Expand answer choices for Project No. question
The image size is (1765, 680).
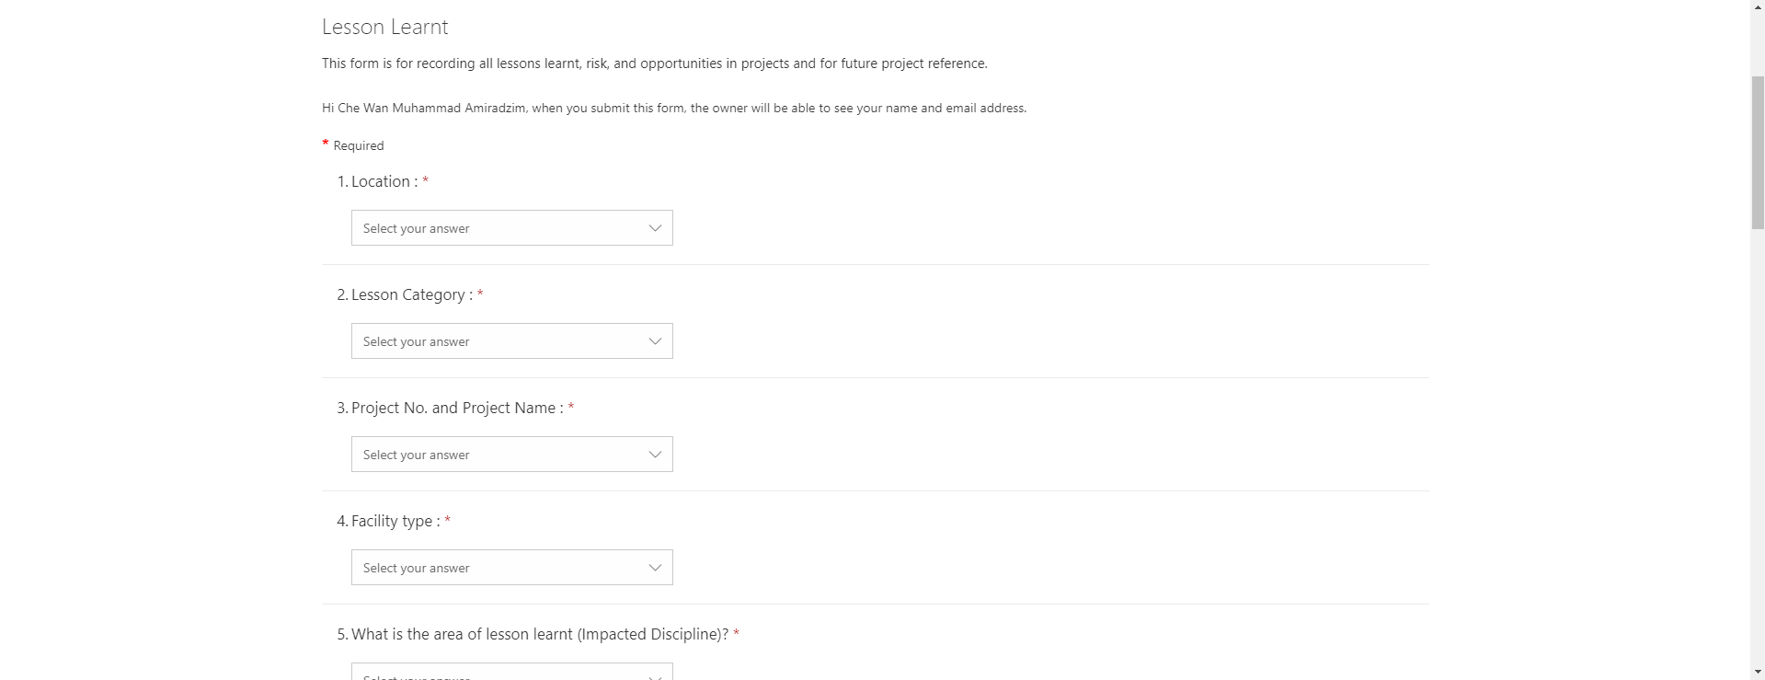click(654, 454)
